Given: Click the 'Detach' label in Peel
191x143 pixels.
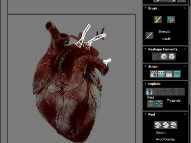Looking at the screenshot, I should click(161, 133).
